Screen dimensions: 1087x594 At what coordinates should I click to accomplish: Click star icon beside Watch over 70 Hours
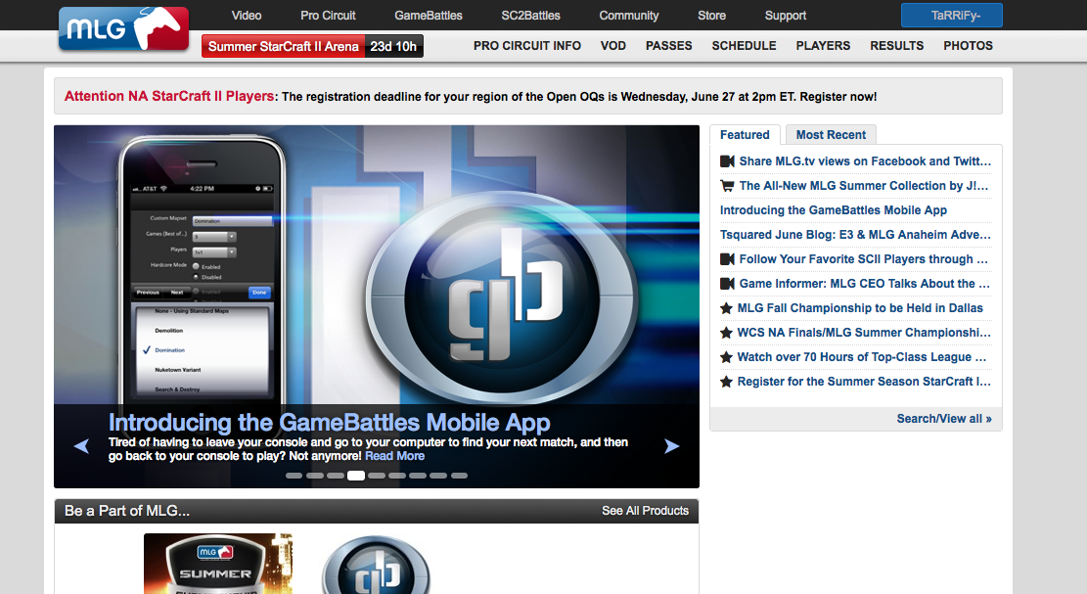[x=726, y=357]
